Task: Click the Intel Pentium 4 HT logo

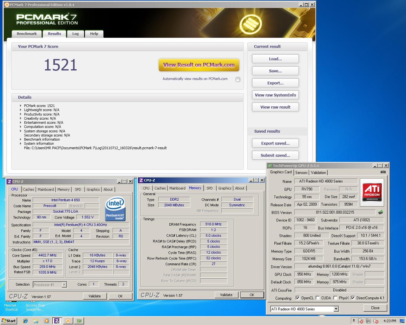Action: 115,209
